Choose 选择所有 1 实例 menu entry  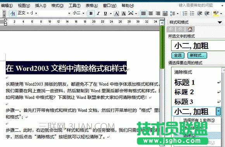(199, 120)
